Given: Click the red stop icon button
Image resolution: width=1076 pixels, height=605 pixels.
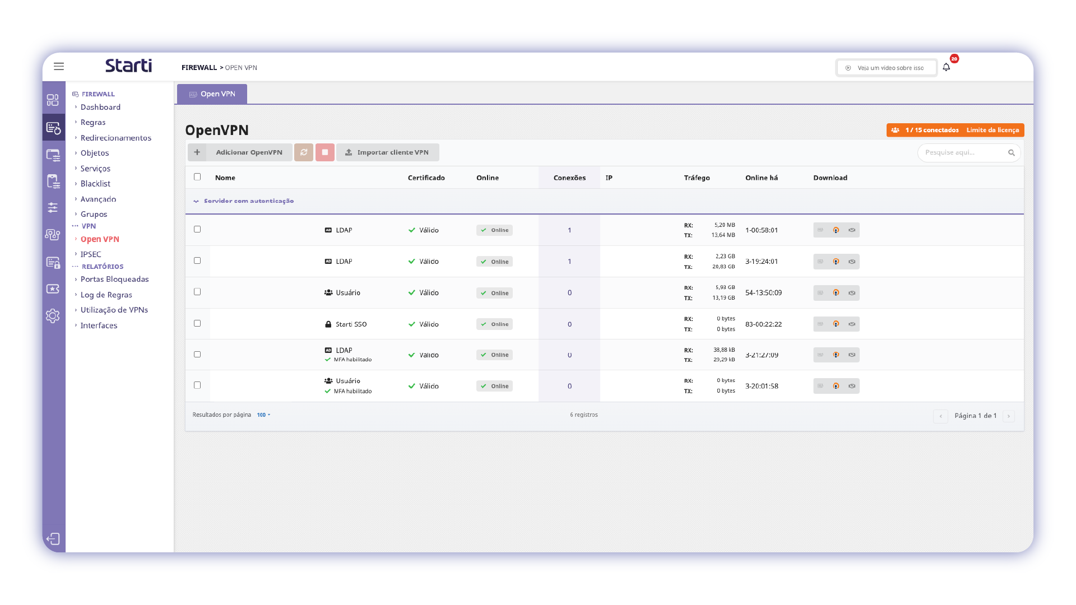Looking at the screenshot, I should point(325,152).
